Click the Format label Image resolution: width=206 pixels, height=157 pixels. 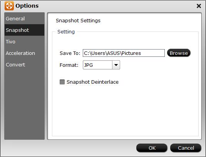click(x=69, y=65)
